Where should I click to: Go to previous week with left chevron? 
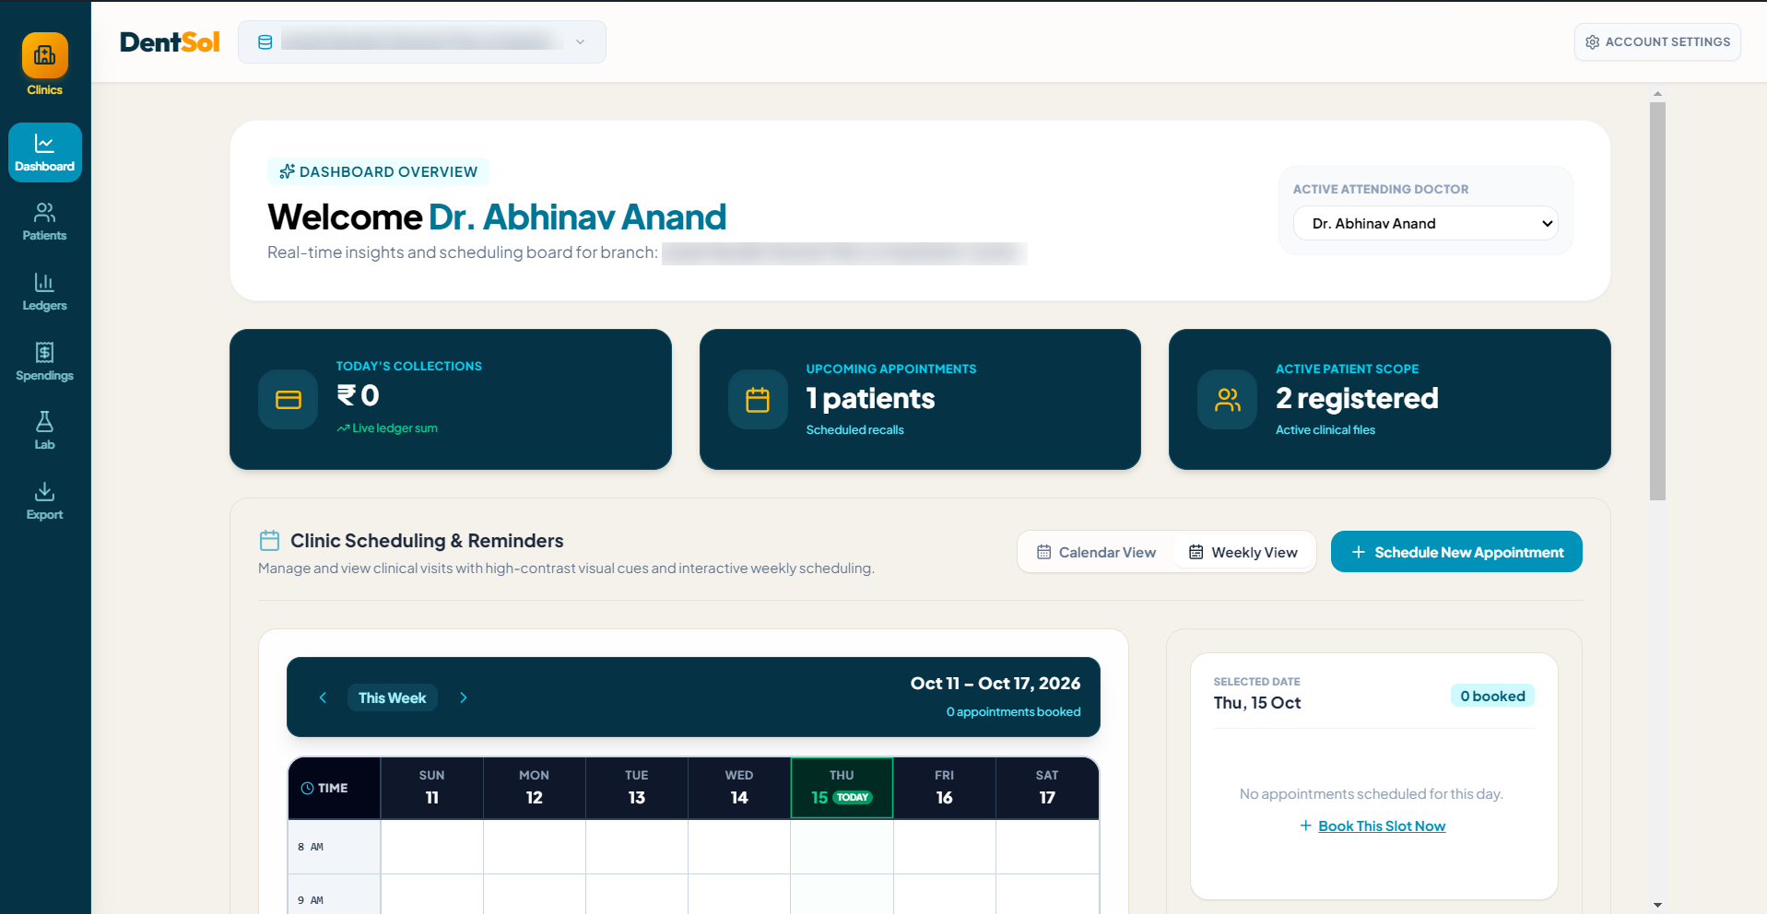coord(323,697)
